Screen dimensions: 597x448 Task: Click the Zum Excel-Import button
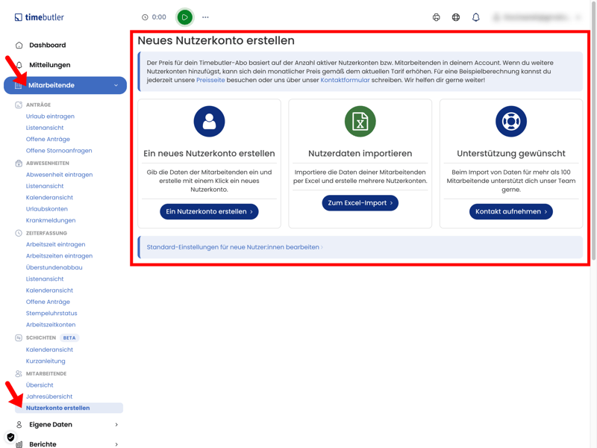(x=360, y=203)
